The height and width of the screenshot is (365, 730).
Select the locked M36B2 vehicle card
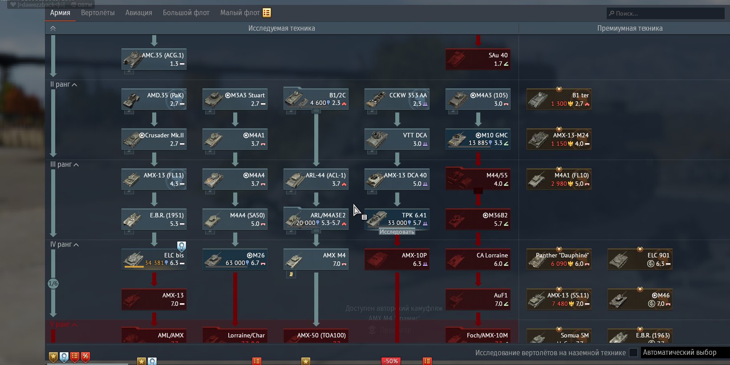click(x=478, y=219)
